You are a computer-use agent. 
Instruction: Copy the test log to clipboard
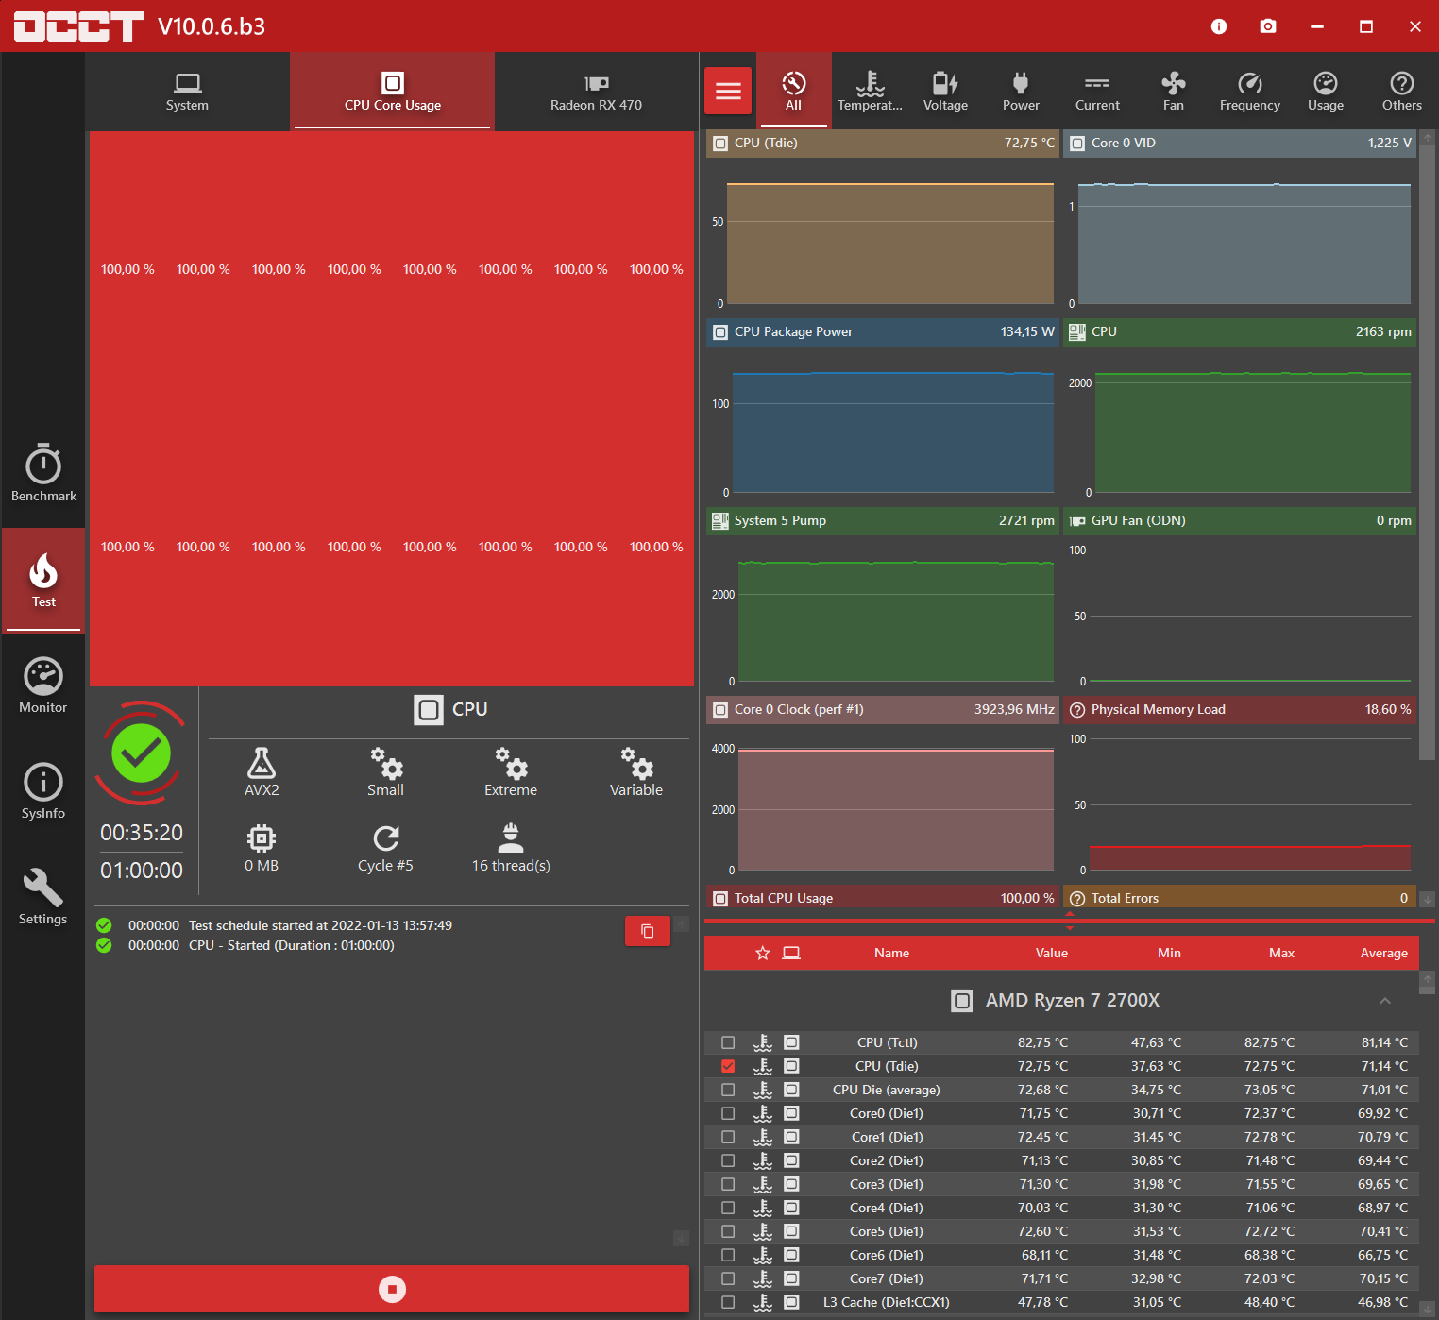coord(648,931)
